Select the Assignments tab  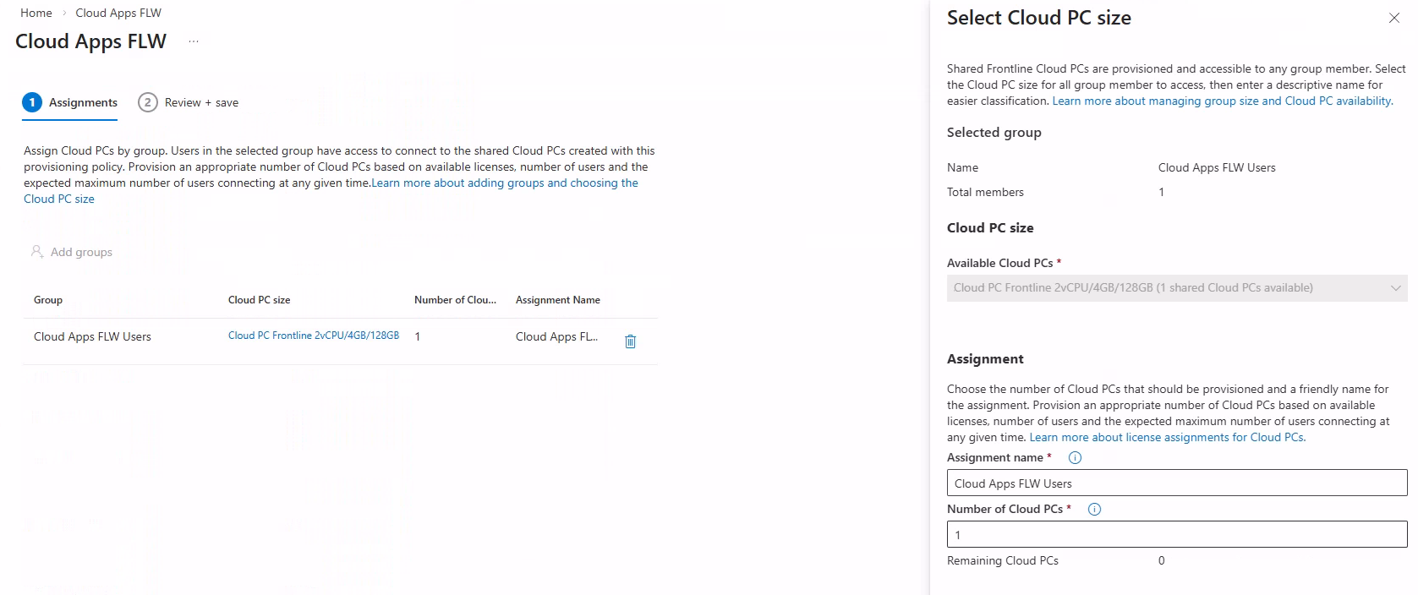coord(83,103)
